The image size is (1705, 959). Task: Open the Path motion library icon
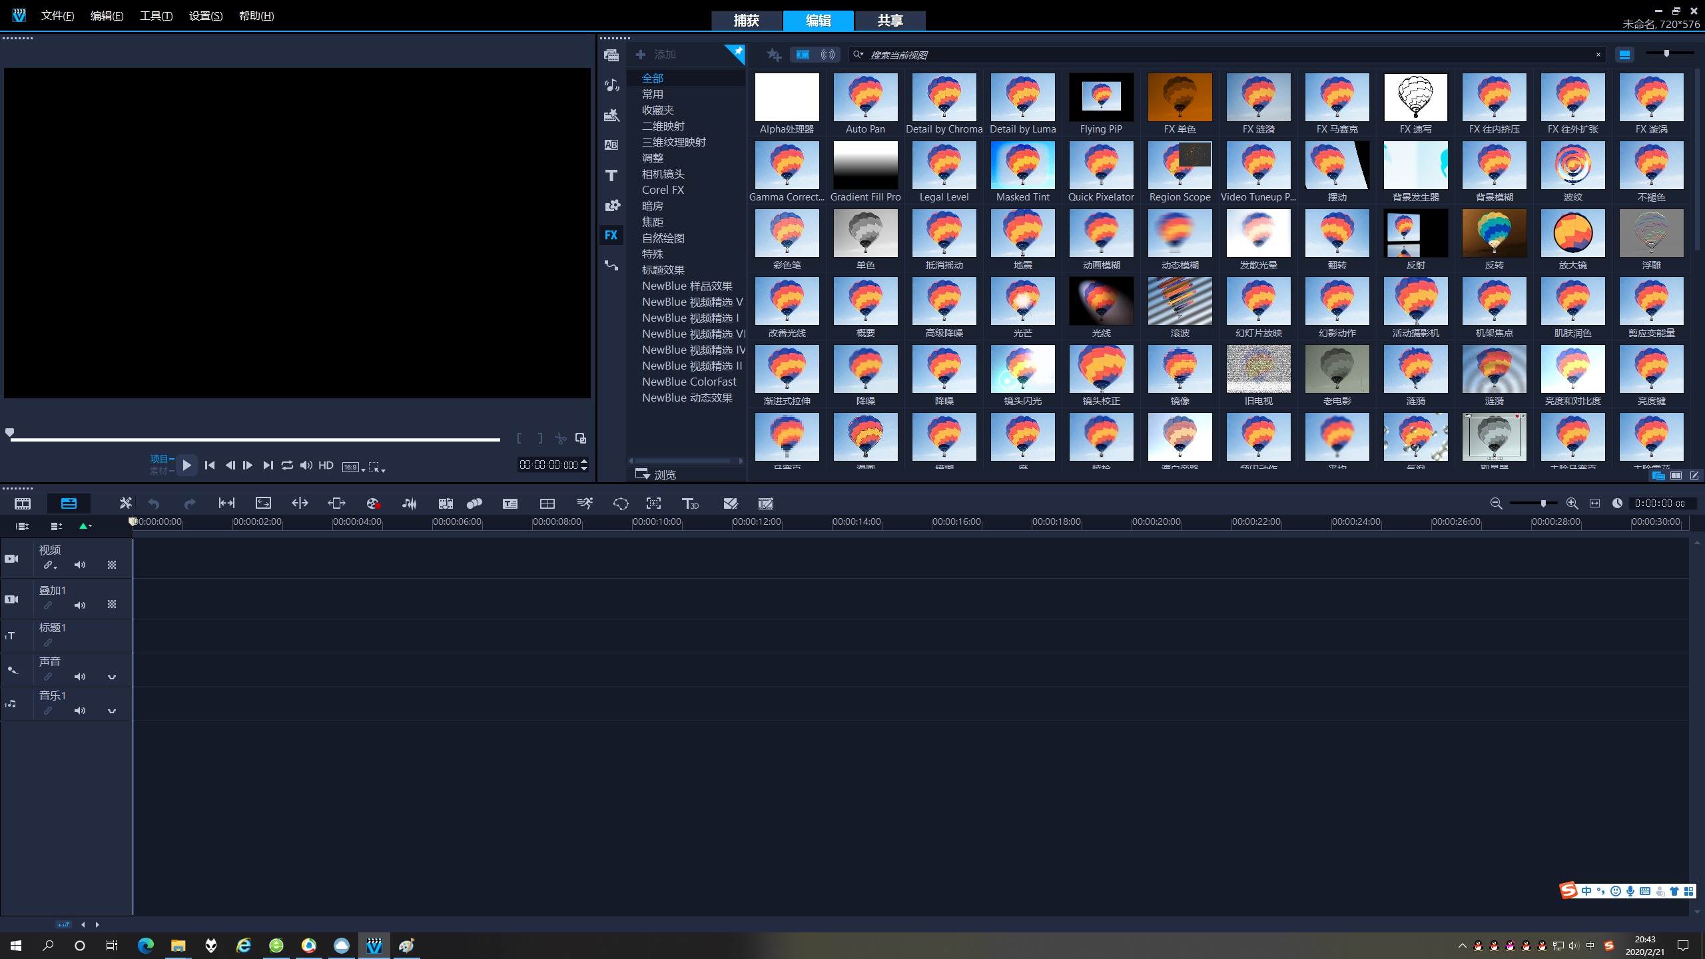point(611,265)
